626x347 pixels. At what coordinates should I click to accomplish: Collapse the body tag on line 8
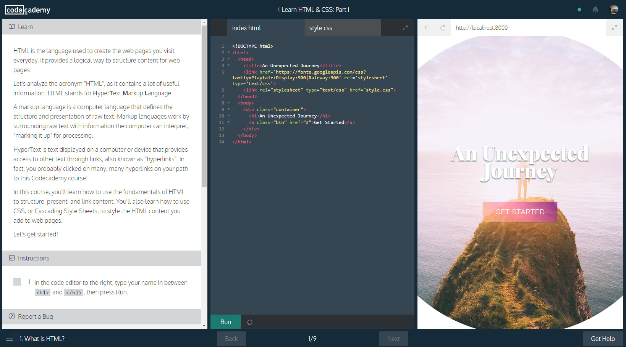tap(229, 103)
